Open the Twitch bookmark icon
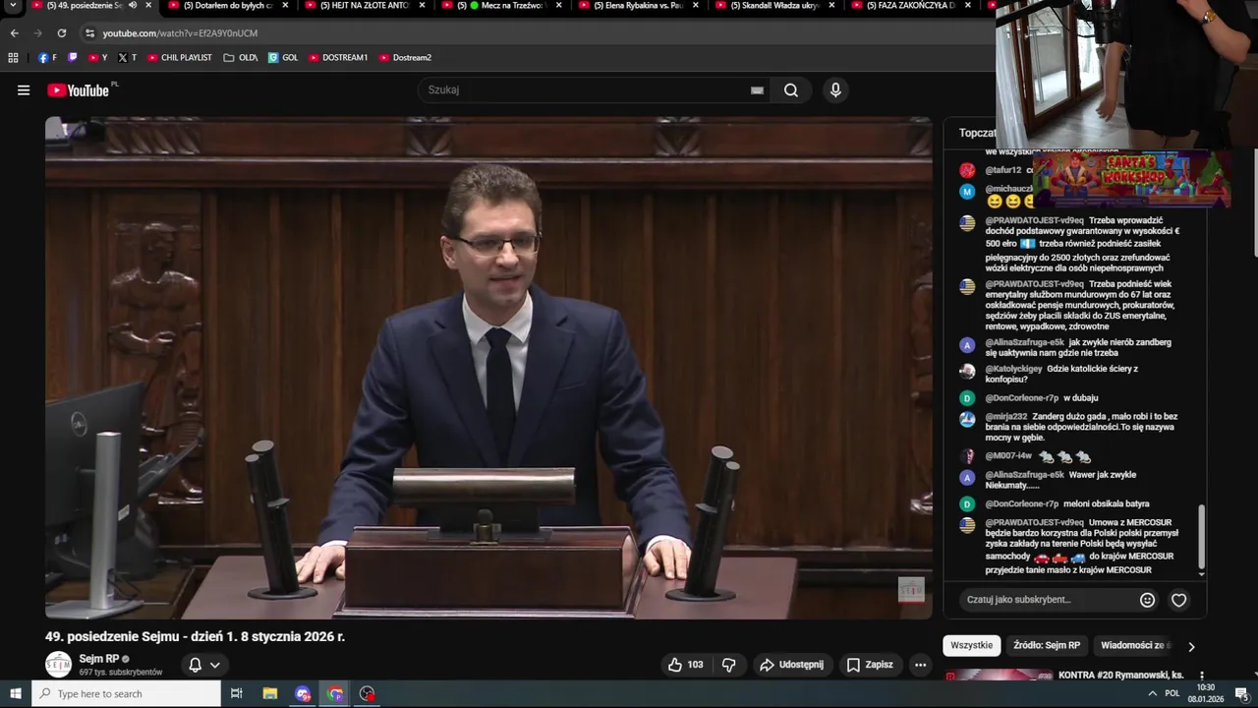Screen dimensions: 1258x708 [73, 58]
